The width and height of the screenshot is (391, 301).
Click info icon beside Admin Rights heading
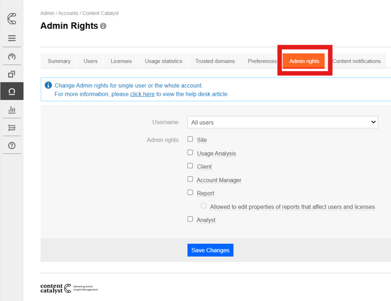click(103, 26)
